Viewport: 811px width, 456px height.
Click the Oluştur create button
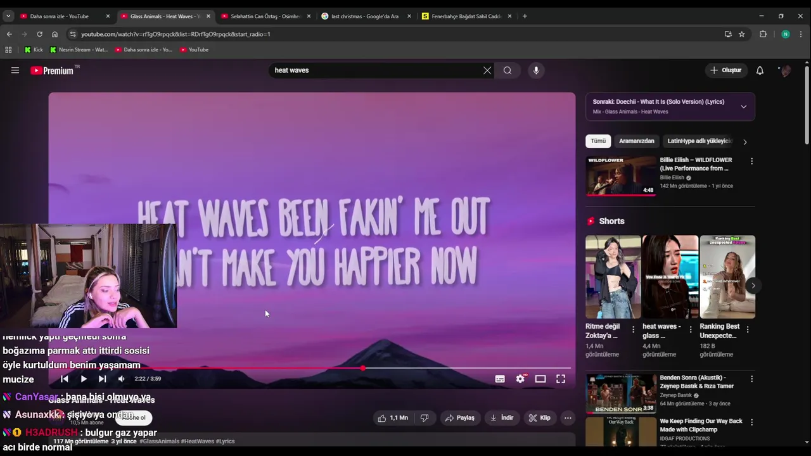point(726,70)
